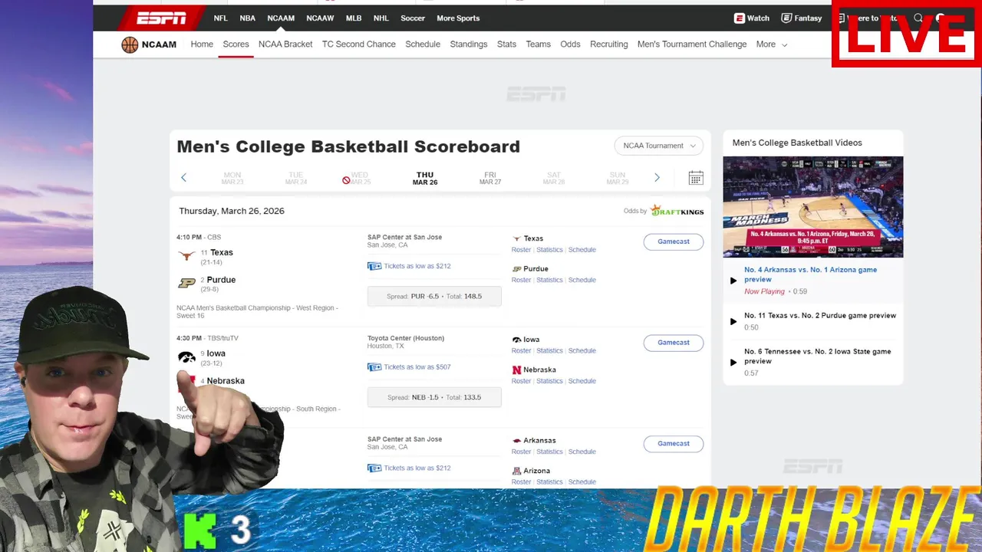The height and width of the screenshot is (552, 982).
Task: Click small Arkansas logo beside Roster links
Action: 516,441
